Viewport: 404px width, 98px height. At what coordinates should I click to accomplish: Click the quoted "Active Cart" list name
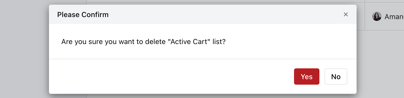click(x=189, y=41)
